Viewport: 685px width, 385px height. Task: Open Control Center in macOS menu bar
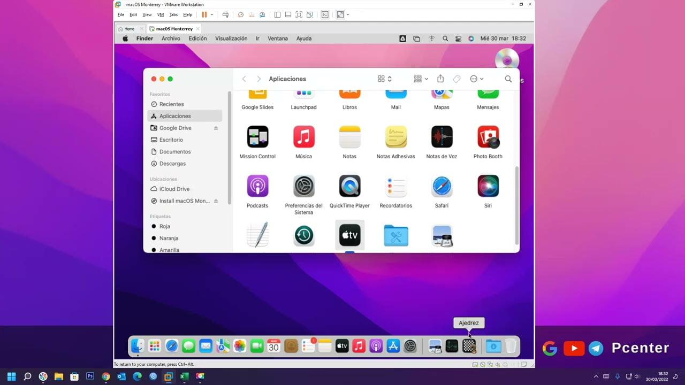[458, 38]
